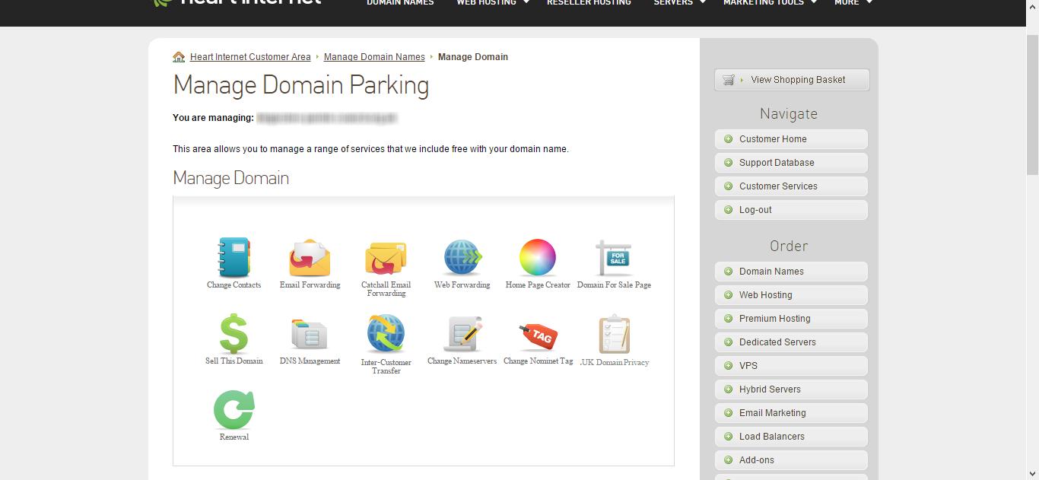
Task: Open Domain Names in top navigation bar
Action: point(400,3)
